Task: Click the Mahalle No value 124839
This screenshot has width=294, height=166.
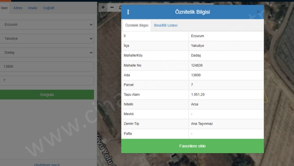Action: coord(197,65)
